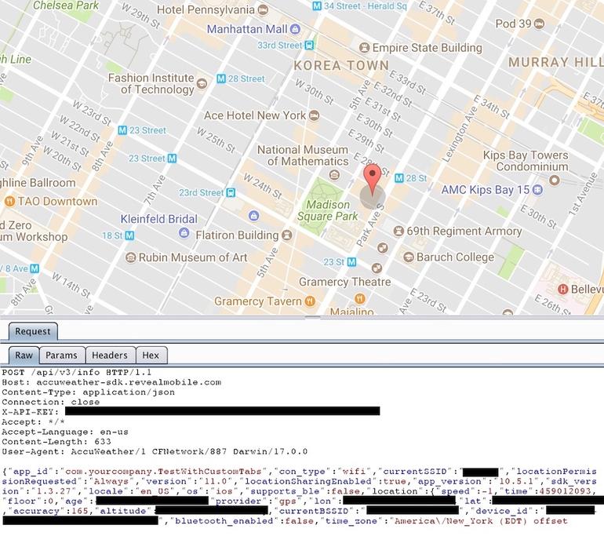Click the 28 Street subway icon near FIT

pos(220,78)
